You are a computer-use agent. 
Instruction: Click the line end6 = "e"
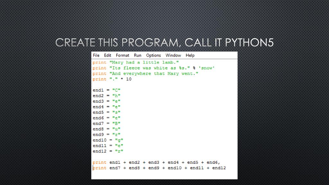click(x=107, y=118)
